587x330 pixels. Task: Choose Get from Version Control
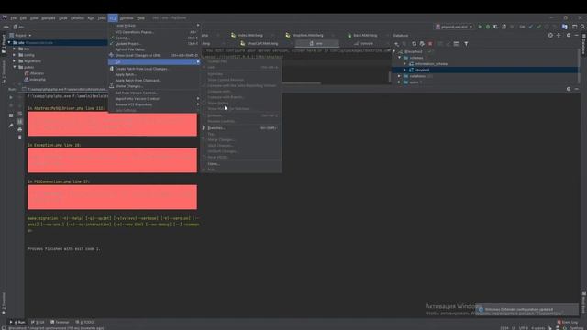(154, 93)
